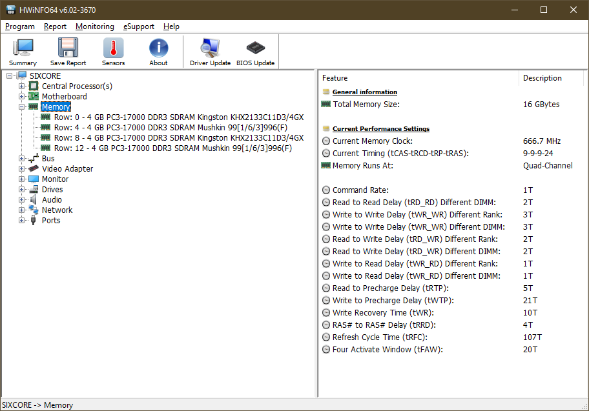Viewport: 589px width, 411px height.
Task: Click the Bus tree icon
Action: (x=34, y=158)
